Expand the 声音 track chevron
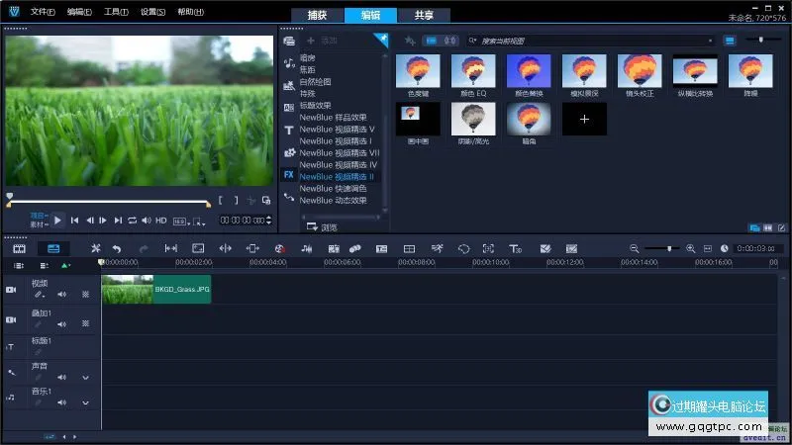The height and width of the screenshot is (445, 792). point(85,377)
